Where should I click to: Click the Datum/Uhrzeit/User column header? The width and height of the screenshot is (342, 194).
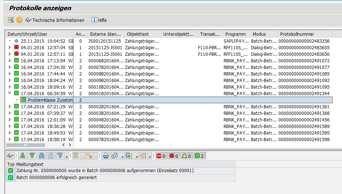27,34
